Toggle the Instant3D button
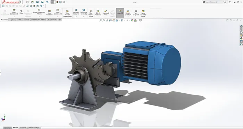The width and height of the screenshot is (243, 129). click(120, 13)
